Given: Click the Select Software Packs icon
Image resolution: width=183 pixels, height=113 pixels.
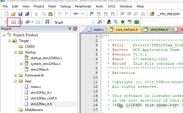Looking at the screenshot, I should click(130, 22).
